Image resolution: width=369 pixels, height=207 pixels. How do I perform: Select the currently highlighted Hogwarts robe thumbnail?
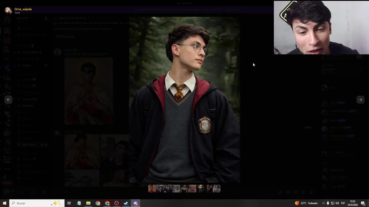click(200, 189)
